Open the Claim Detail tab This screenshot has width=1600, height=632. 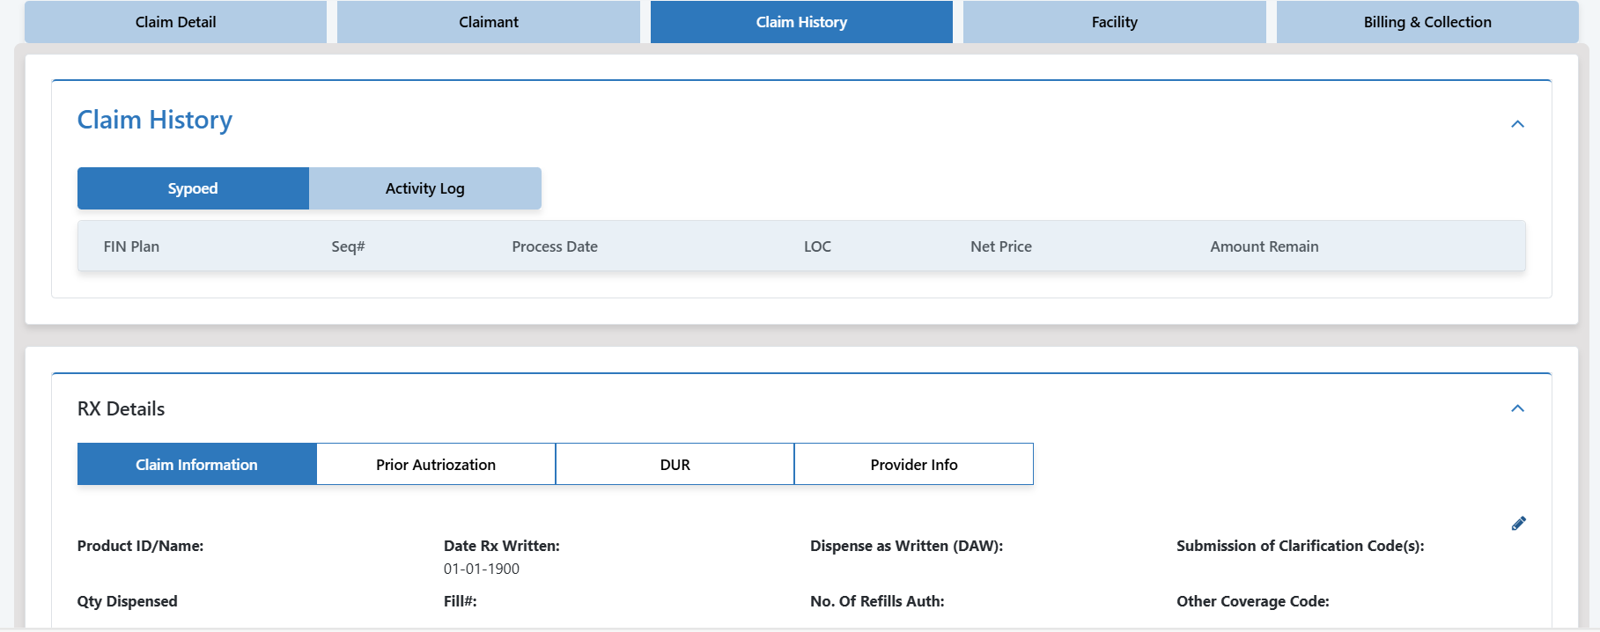click(x=175, y=22)
